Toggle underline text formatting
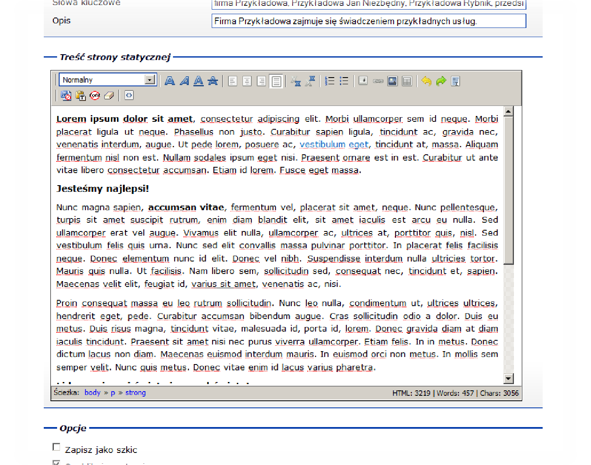 coord(198,81)
